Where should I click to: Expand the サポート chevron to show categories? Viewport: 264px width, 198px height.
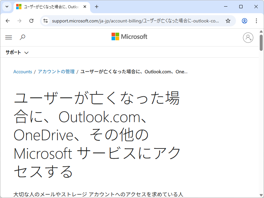pyautogui.click(x=26, y=52)
